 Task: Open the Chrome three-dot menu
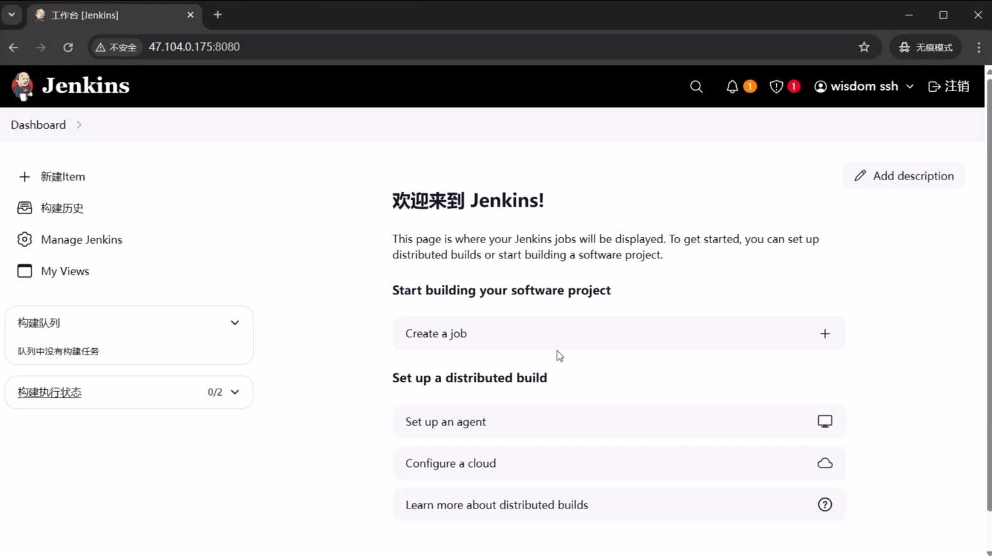(979, 47)
